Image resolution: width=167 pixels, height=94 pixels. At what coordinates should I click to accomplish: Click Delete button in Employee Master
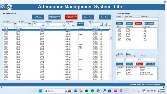click(x=139, y=23)
